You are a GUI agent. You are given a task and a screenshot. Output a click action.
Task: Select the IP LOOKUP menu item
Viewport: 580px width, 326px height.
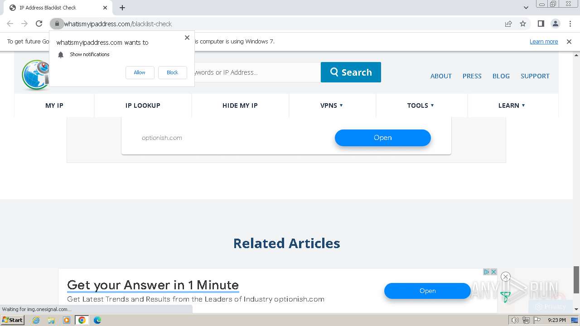143,105
